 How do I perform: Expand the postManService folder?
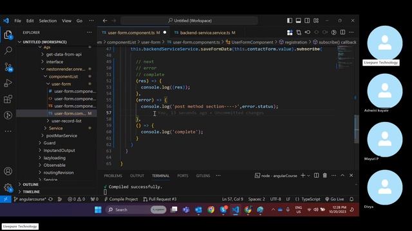(62, 135)
